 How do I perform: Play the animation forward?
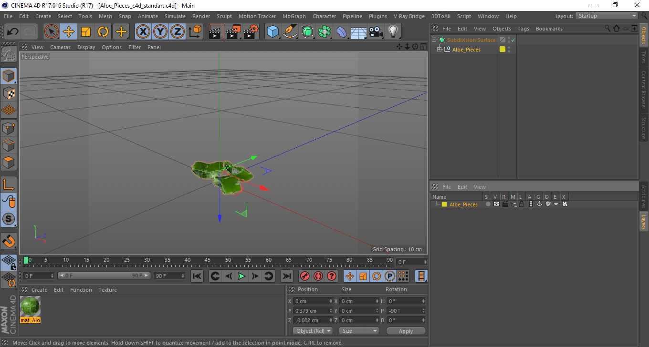click(x=241, y=276)
